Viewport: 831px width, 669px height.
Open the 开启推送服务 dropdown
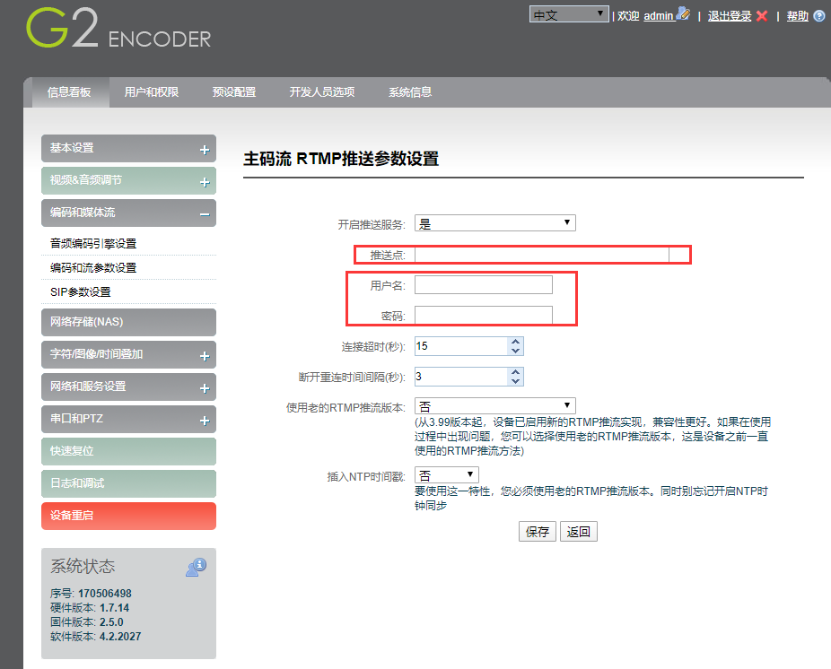point(494,223)
